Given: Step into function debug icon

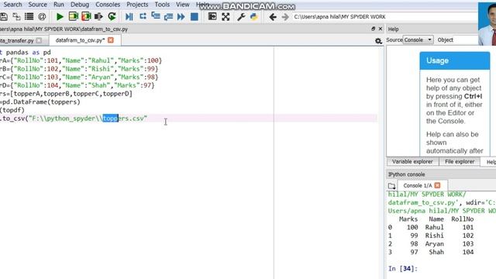Looking at the screenshot, I should 156,16.
